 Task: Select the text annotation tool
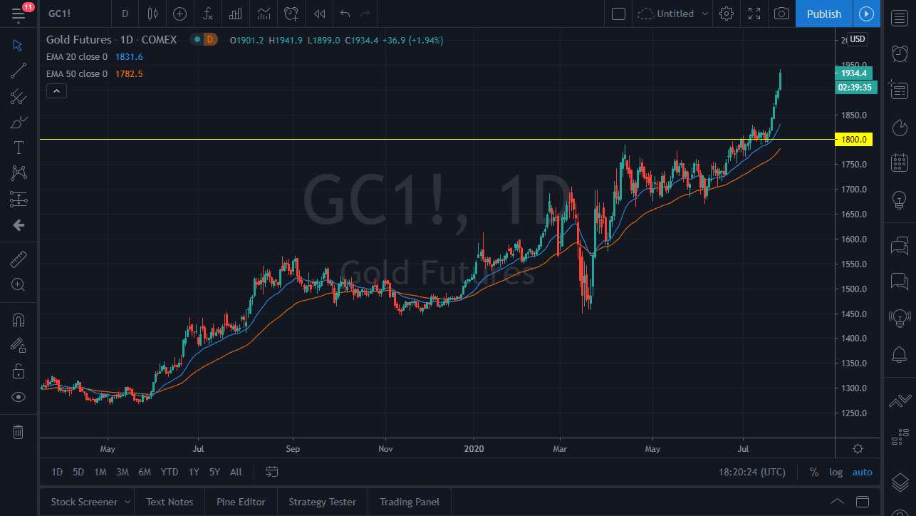coord(19,148)
